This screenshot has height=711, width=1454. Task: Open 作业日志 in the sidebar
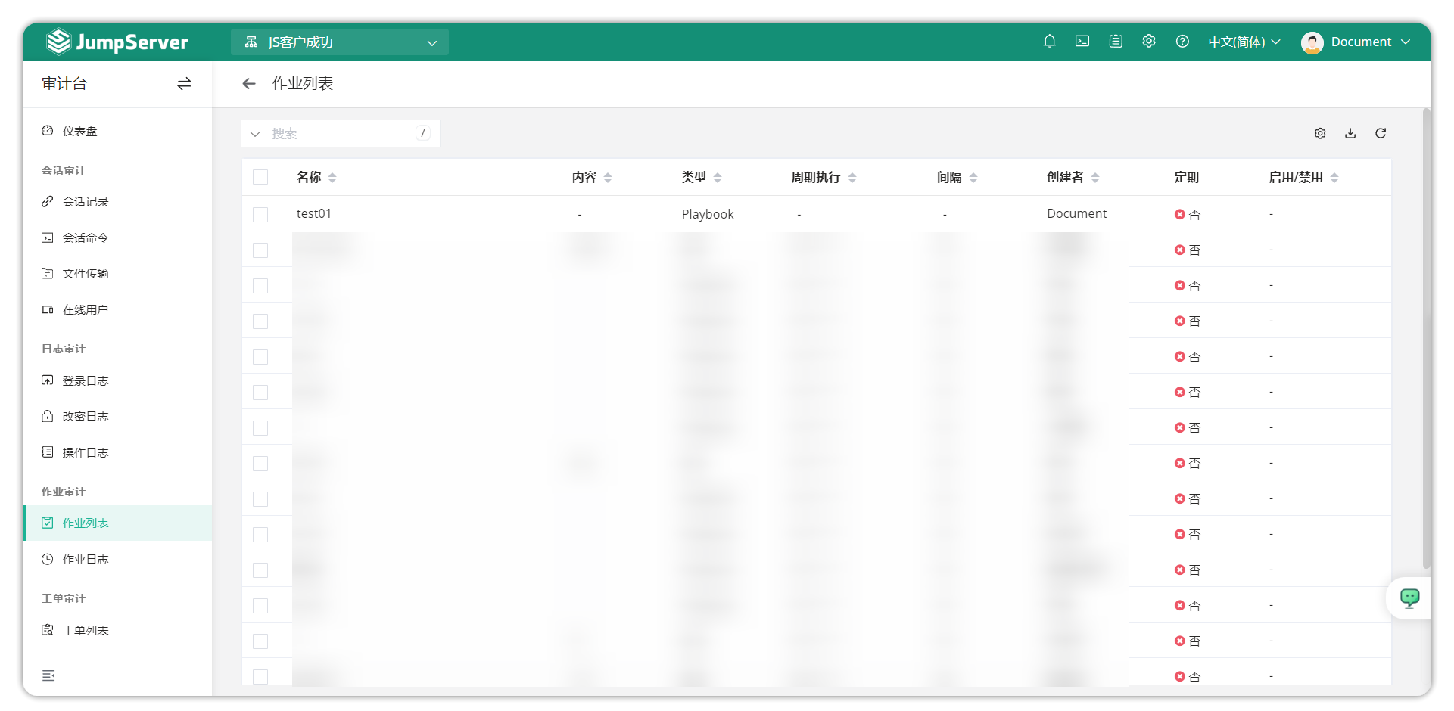coord(117,559)
